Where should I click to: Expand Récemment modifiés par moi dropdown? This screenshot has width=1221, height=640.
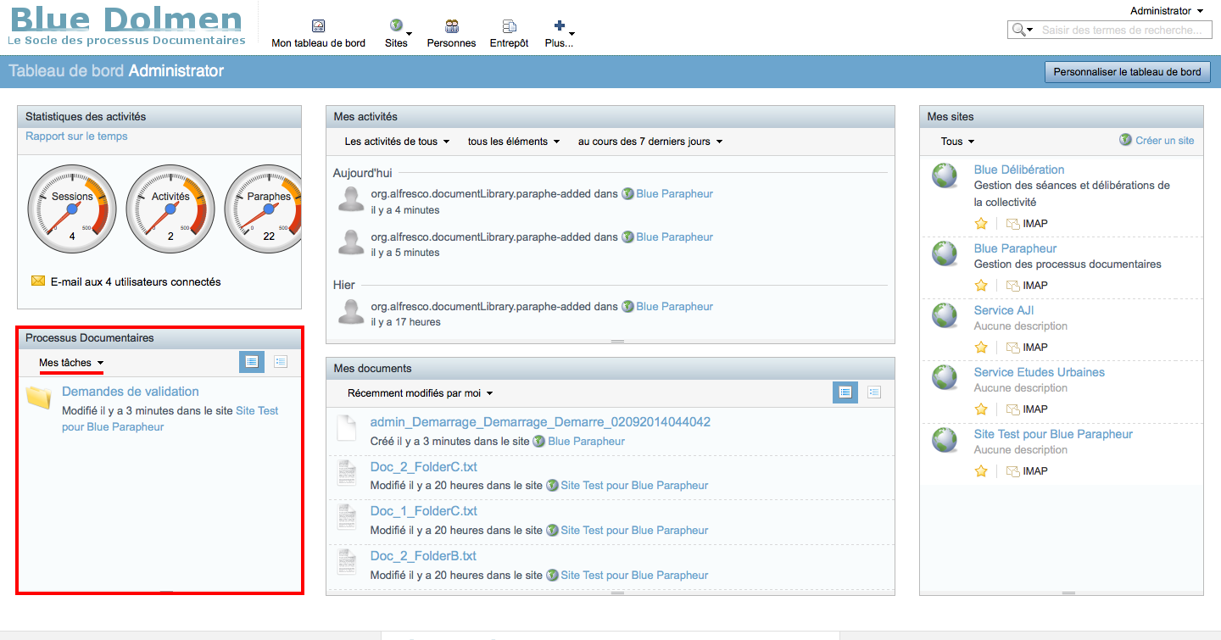(x=420, y=393)
